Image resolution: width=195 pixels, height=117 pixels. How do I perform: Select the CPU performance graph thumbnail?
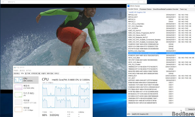pyautogui.click(x=19, y=80)
